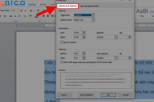Increase the Left indent value
The height and width of the screenshot is (102, 154).
click(84, 32)
